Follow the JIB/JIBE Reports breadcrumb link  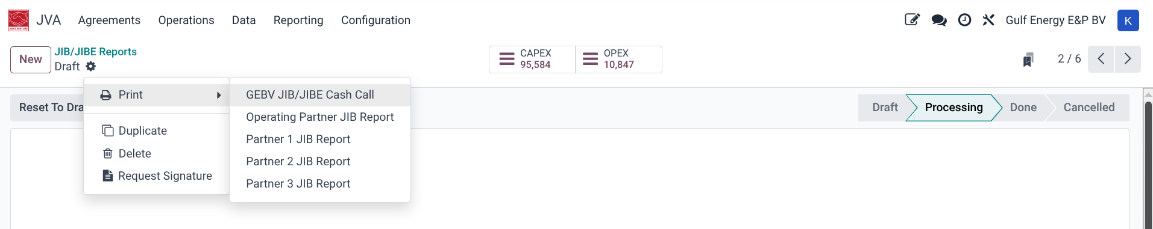coord(96,52)
